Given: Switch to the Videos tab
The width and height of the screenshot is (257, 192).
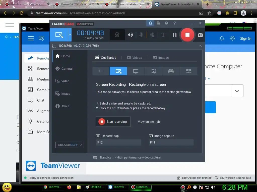Looking at the screenshot, I should coord(135,58).
